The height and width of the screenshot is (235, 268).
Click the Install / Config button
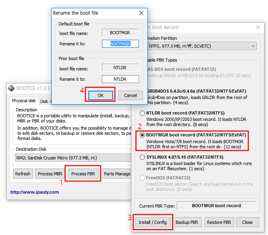click(x=153, y=222)
